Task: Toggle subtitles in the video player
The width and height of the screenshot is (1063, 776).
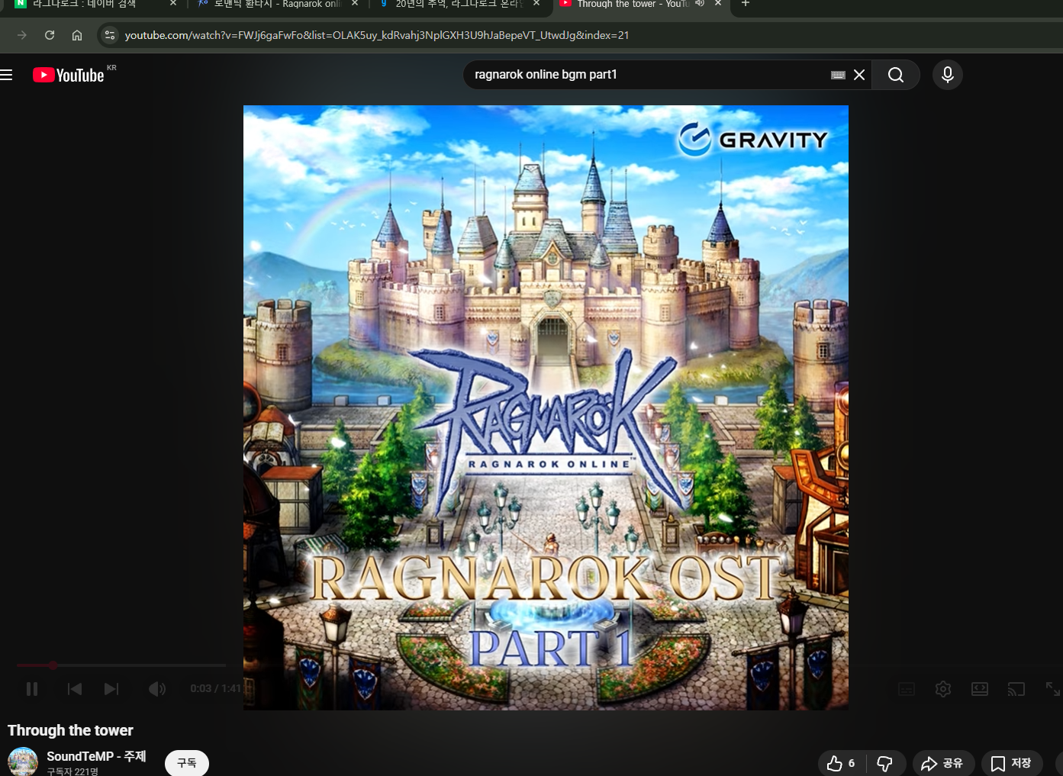Action: point(907,689)
